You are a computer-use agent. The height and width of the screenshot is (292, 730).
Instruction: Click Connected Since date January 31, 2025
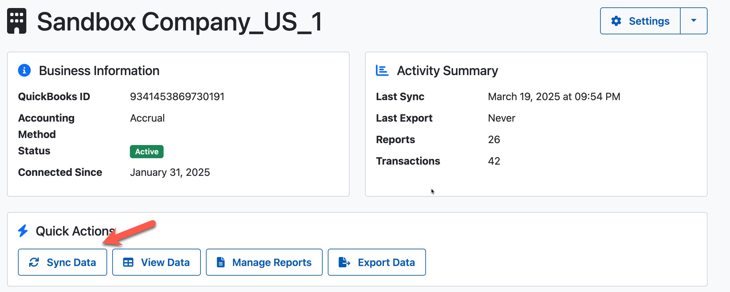[x=170, y=172]
